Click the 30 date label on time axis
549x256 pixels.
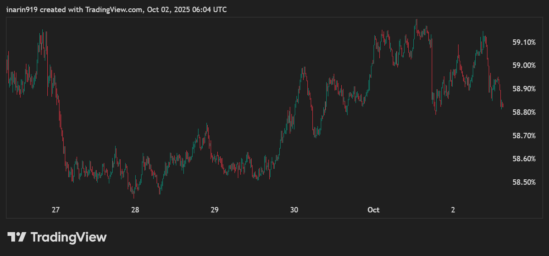[294, 210]
